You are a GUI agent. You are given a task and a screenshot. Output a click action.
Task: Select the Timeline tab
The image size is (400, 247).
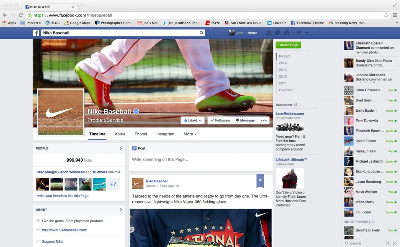(x=97, y=134)
